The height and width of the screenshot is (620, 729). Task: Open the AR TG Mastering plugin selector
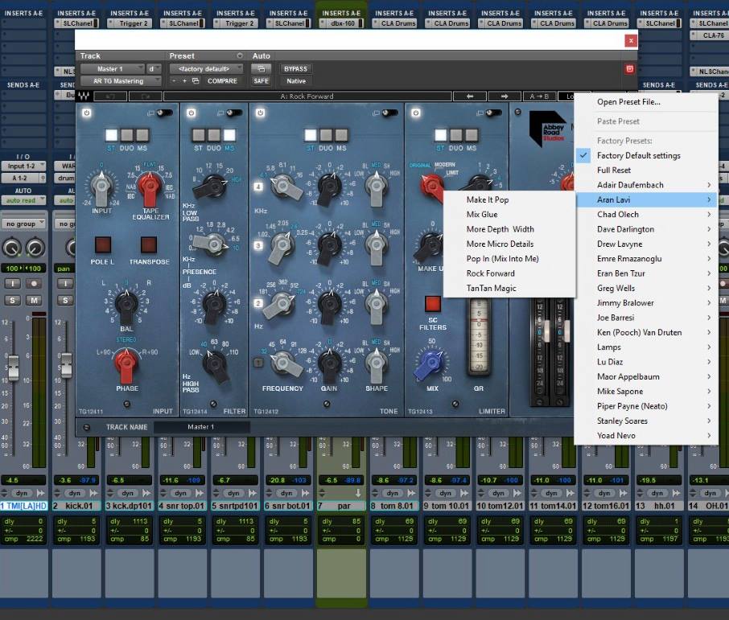click(121, 81)
